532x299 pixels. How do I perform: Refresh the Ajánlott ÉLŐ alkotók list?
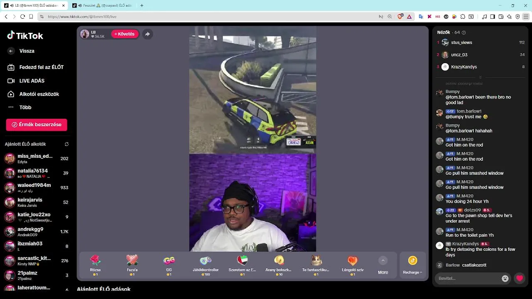coord(66,144)
